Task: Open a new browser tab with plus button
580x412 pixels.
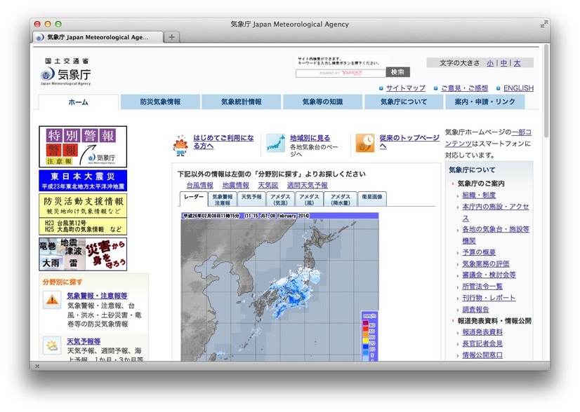Action: tap(171, 37)
